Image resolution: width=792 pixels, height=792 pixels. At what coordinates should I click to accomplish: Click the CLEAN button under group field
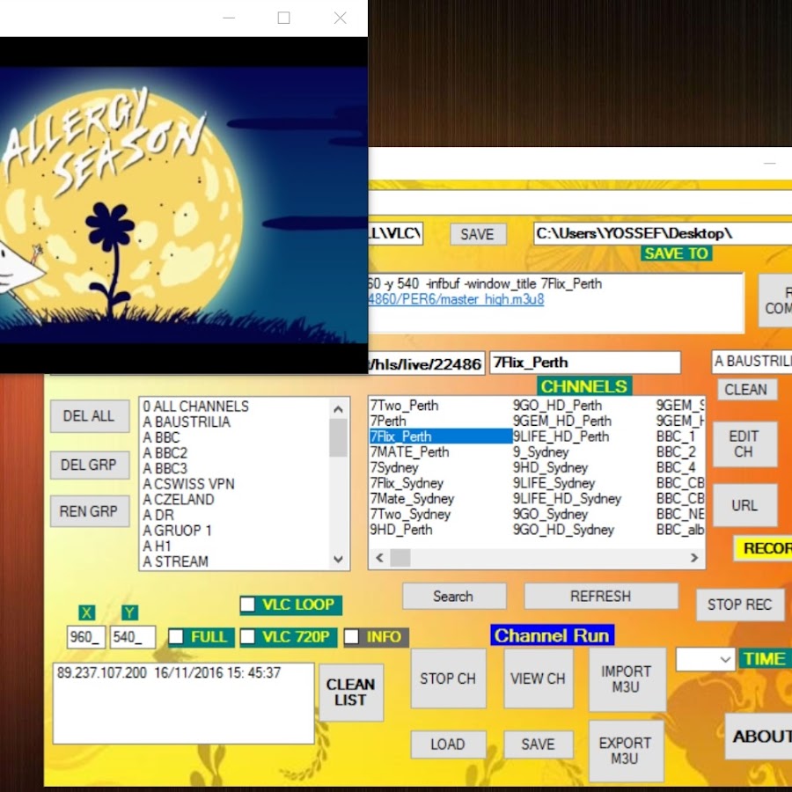(746, 390)
